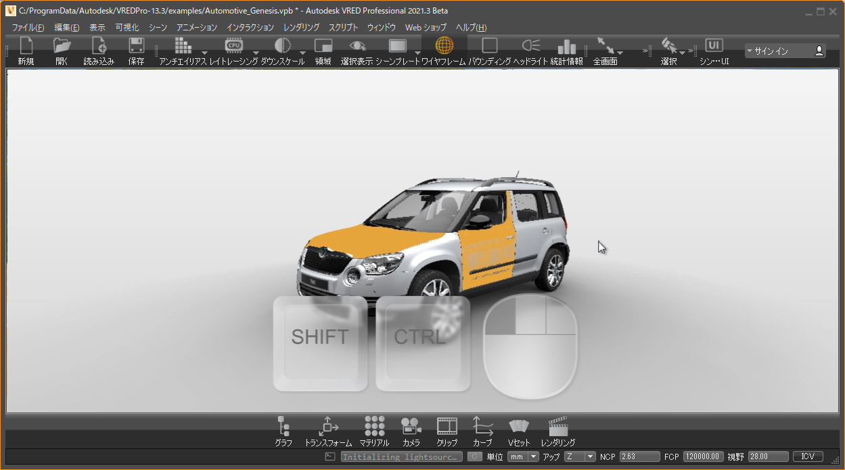Open the トランスフォーム transform icon
This screenshot has height=470, width=845.
pos(328,426)
